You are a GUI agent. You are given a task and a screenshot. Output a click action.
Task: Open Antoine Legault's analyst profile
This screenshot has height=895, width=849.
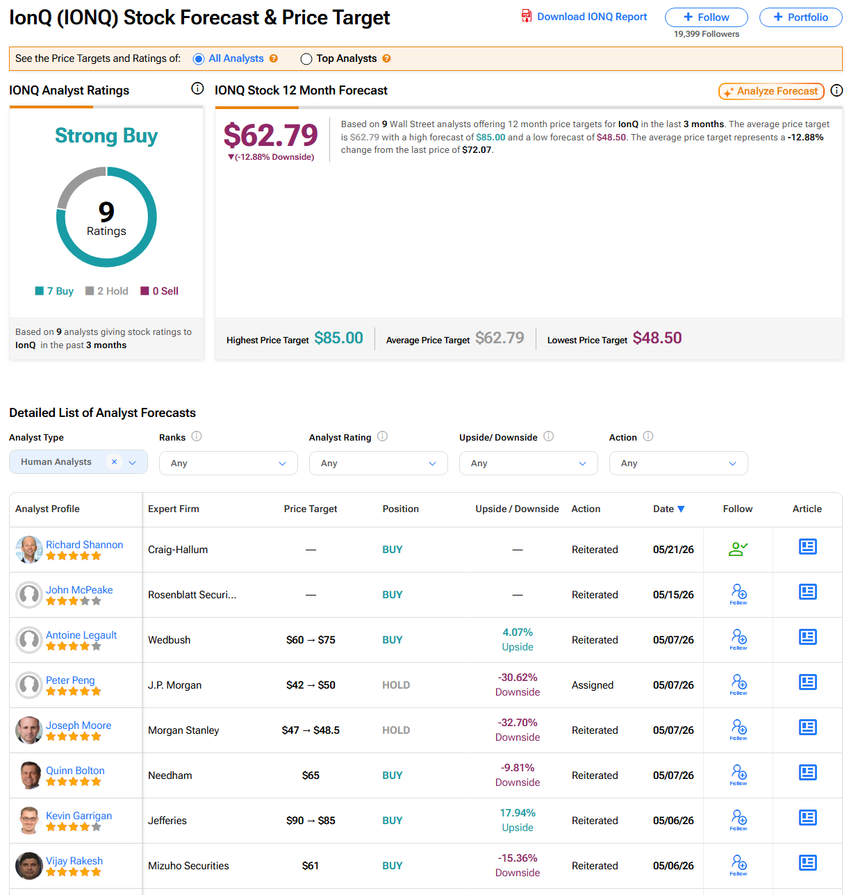[x=81, y=635]
